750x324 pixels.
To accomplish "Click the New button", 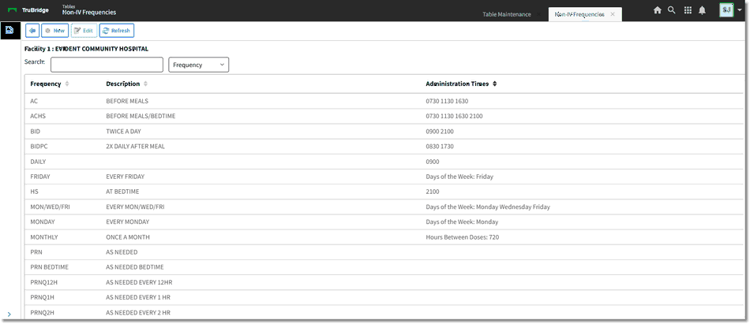I will pyautogui.click(x=54, y=31).
